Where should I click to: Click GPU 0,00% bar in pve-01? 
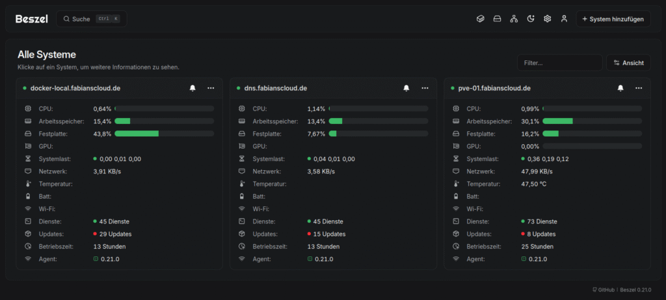point(592,146)
